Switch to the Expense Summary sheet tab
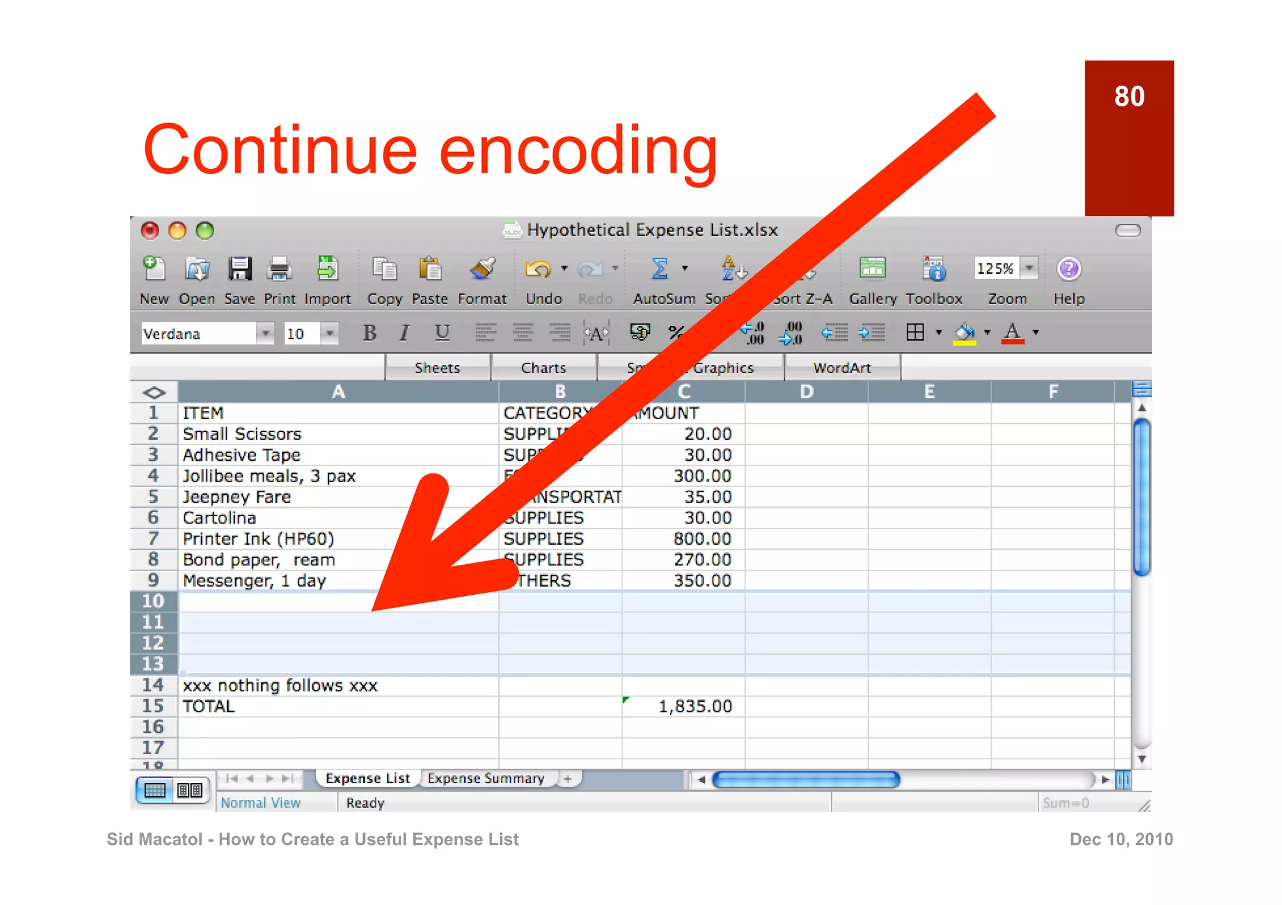Image resolution: width=1282 pixels, height=905 pixels. tap(486, 778)
